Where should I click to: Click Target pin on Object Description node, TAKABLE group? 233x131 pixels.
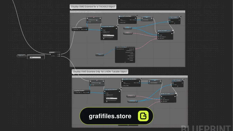[x=159, y=35]
